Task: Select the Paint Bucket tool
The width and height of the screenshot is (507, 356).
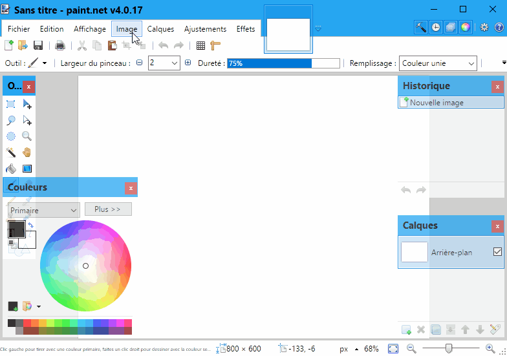Action: 10,168
